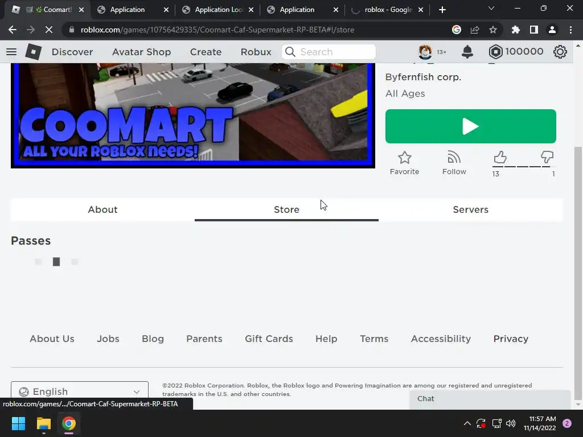Close the Application Login tab
The width and height of the screenshot is (583, 437).
[x=251, y=10]
